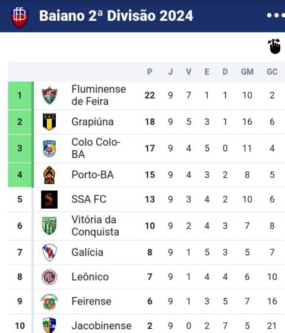The image size is (285, 333).
Task: Select the Galícia team crest
Action: coord(49,252)
